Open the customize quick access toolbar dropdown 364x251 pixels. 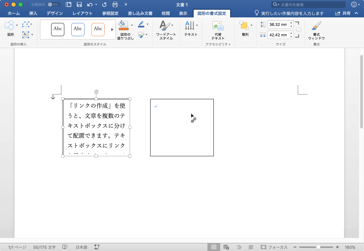click(126, 5)
